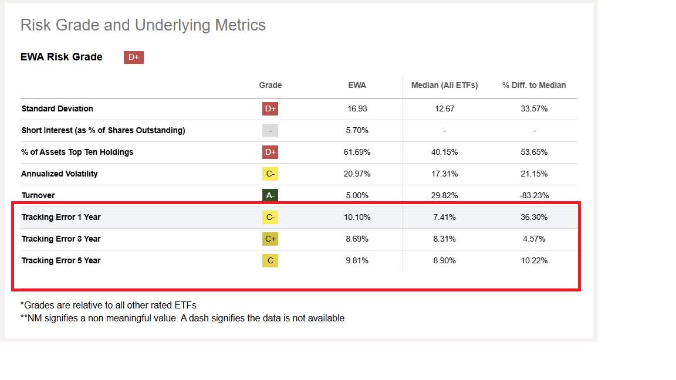
Task: Click the Tracking Error 5 Year C badge
Action: point(270,260)
